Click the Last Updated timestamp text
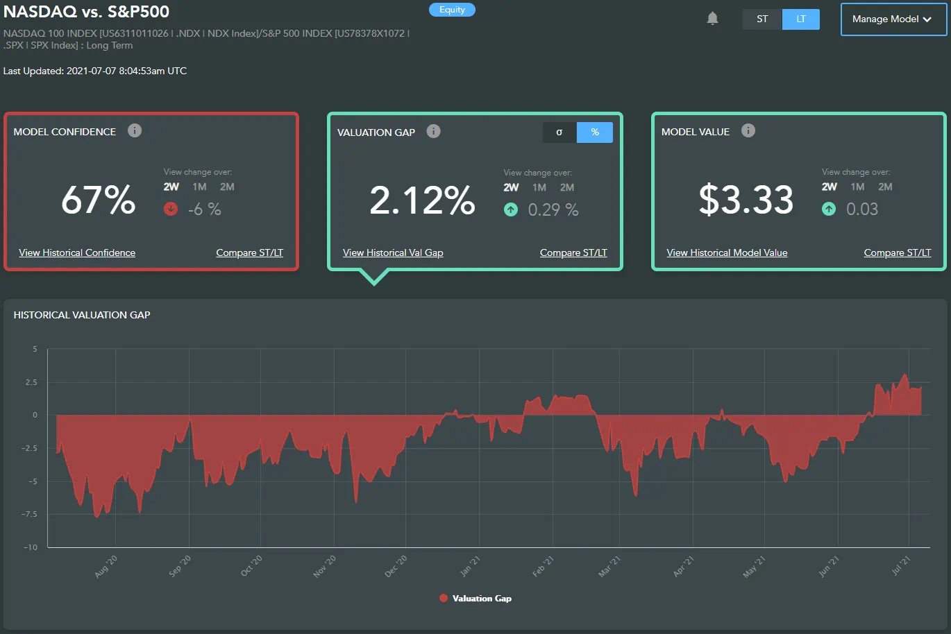Viewport: 951px width, 634px height. coord(95,71)
